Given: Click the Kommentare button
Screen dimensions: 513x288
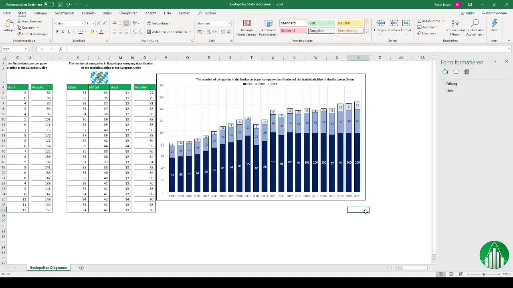Looking at the screenshot, I should point(494,13).
